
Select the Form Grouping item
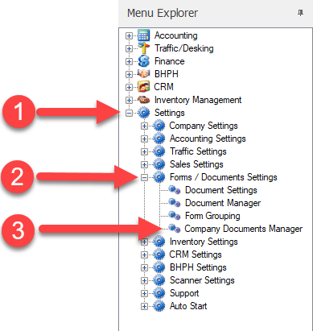coord(212,216)
